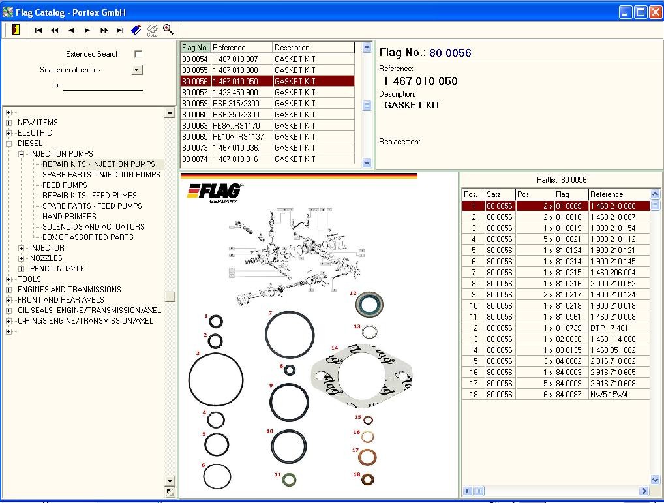Select catalog row 80 0074
This screenshot has width=664, height=503.
[267, 159]
